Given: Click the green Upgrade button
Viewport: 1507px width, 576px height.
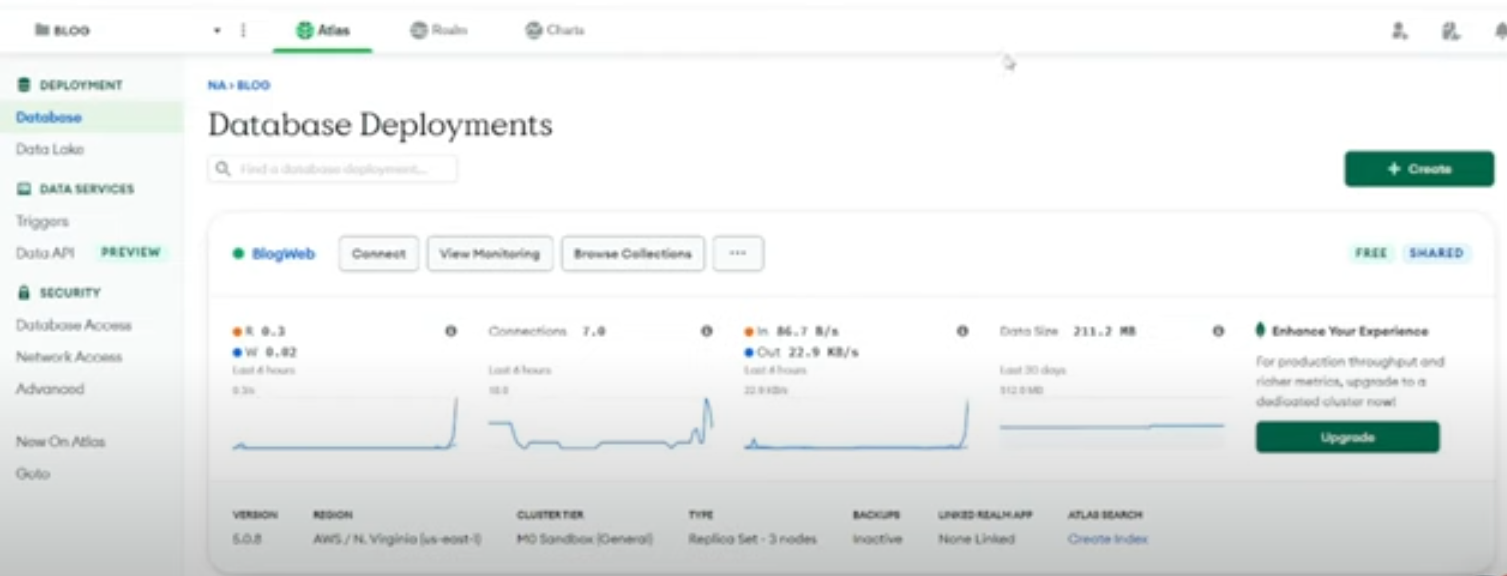Looking at the screenshot, I should point(1347,437).
